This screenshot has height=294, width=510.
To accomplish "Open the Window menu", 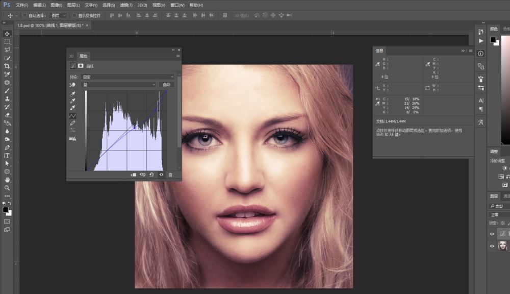I will tap(177, 5).
